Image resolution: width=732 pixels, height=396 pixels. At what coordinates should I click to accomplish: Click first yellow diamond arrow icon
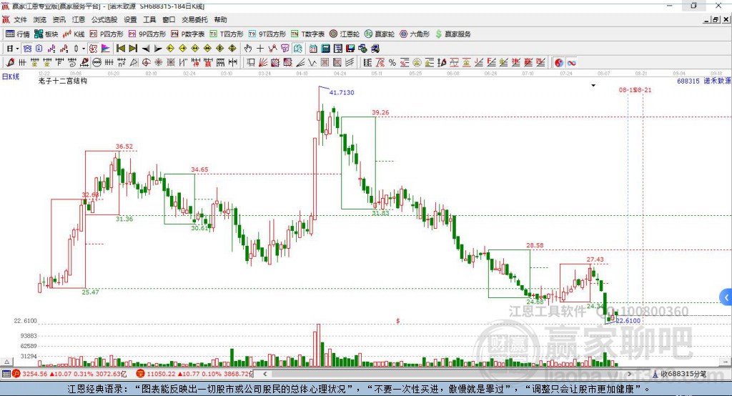click(x=170, y=49)
